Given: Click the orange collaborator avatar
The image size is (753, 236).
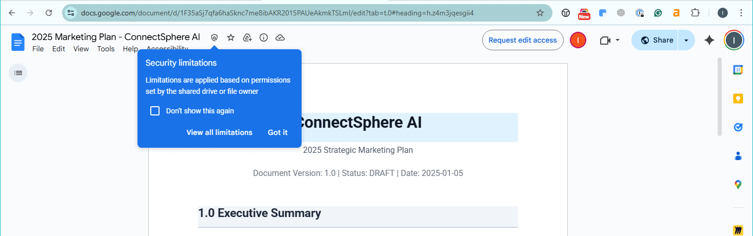Looking at the screenshot, I should point(578,40).
